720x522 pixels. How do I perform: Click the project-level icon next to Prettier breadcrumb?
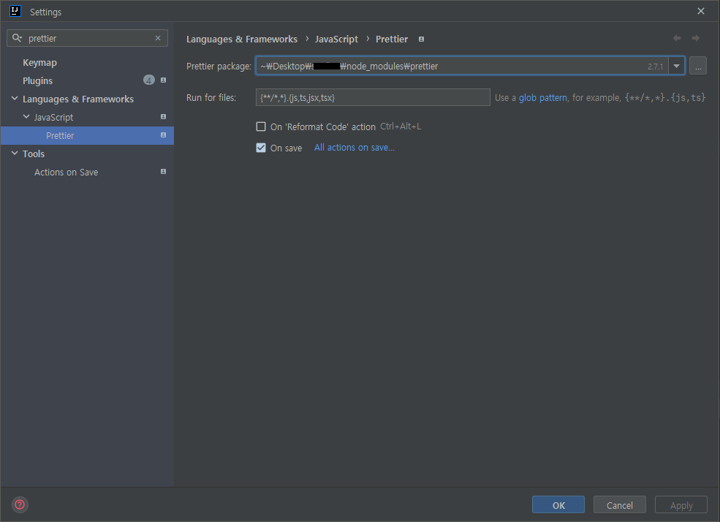421,39
